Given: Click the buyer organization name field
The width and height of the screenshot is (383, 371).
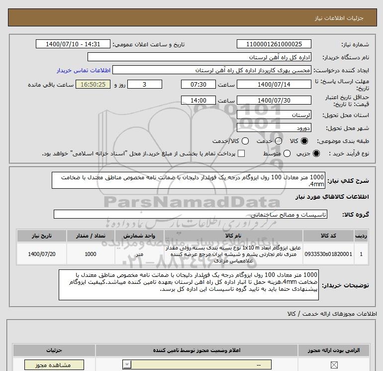Looking at the screenshot, I should click(199, 57).
